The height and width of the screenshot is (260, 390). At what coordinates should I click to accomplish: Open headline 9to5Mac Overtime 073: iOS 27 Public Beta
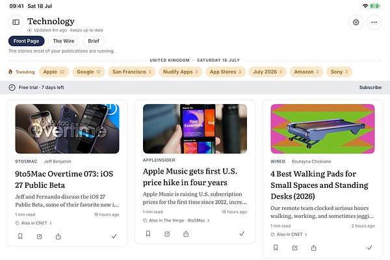[x=64, y=179]
